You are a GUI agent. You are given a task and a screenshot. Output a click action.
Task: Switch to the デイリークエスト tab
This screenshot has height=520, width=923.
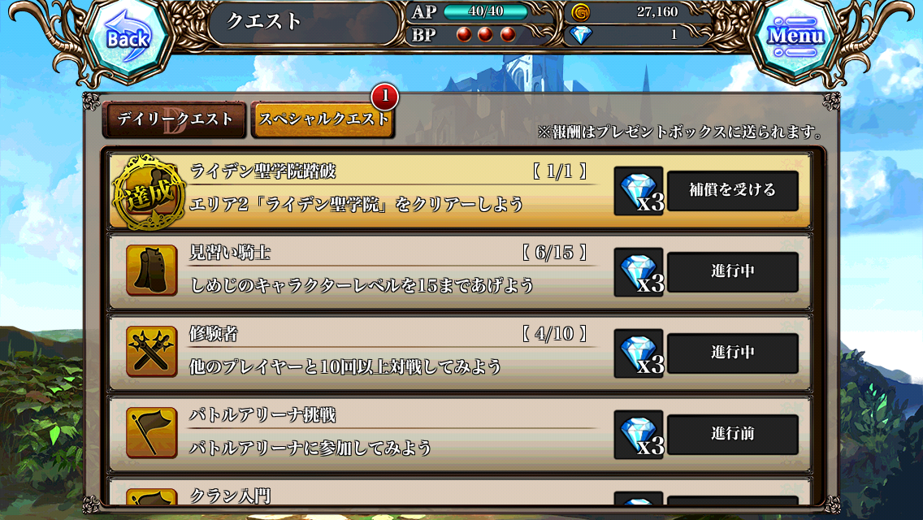click(175, 120)
